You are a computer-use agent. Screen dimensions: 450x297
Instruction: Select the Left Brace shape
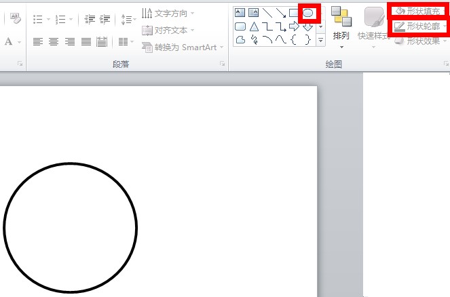[x=294, y=39]
